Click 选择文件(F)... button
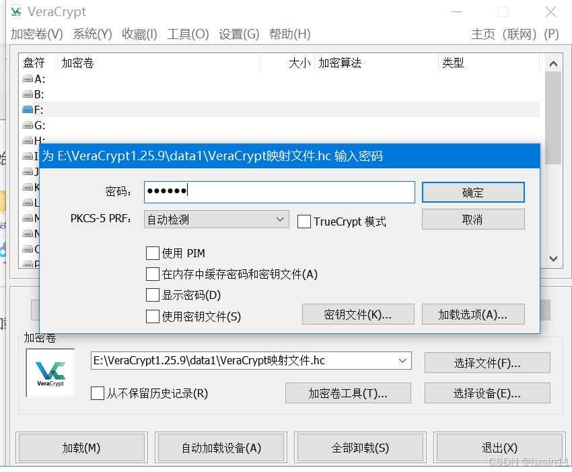Image resolution: width=572 pixels, height=472 pixels. pos(487,363)
